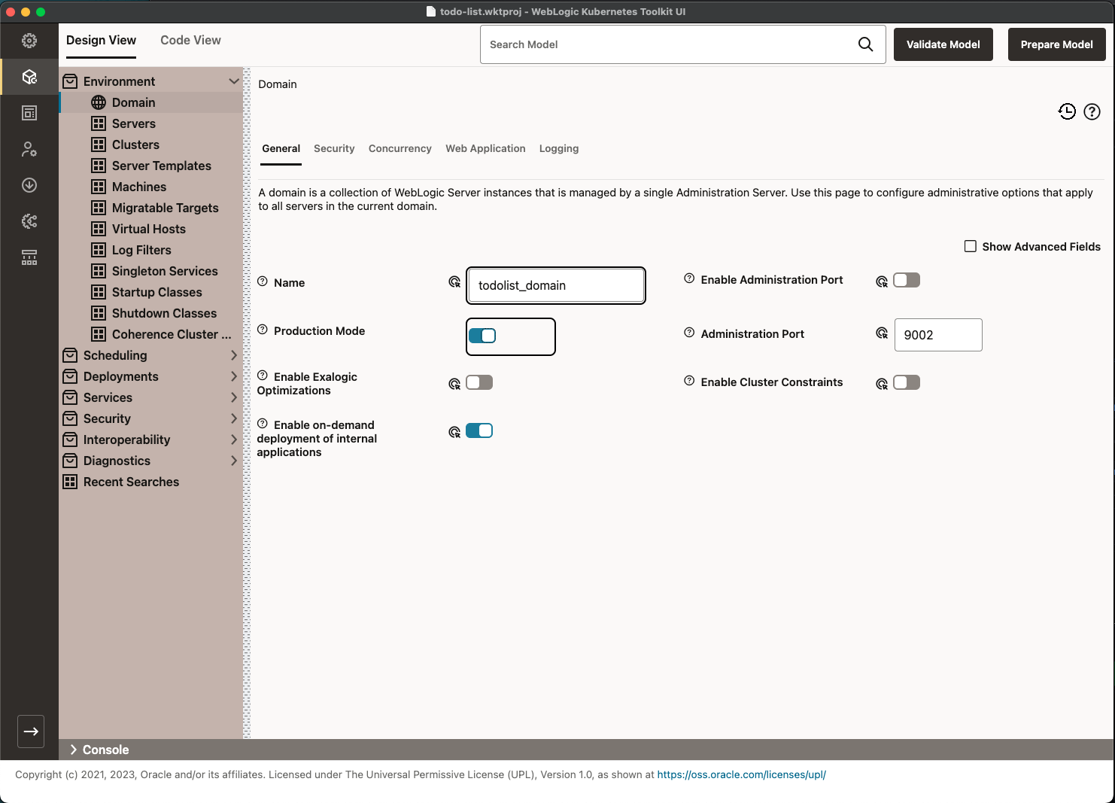
Task: Open the WebLogic domain gear icon in sidebar
Action: tap(29, 221)
